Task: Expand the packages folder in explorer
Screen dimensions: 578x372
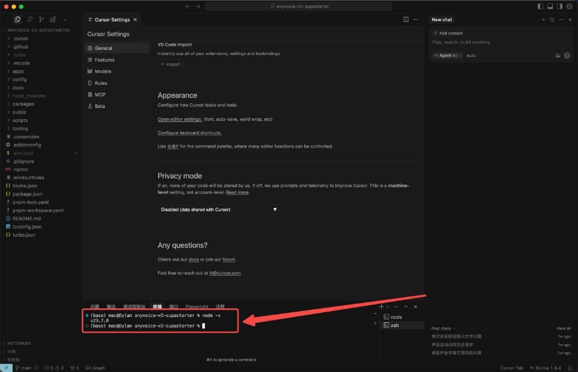Action: click(x=23, y=104)
